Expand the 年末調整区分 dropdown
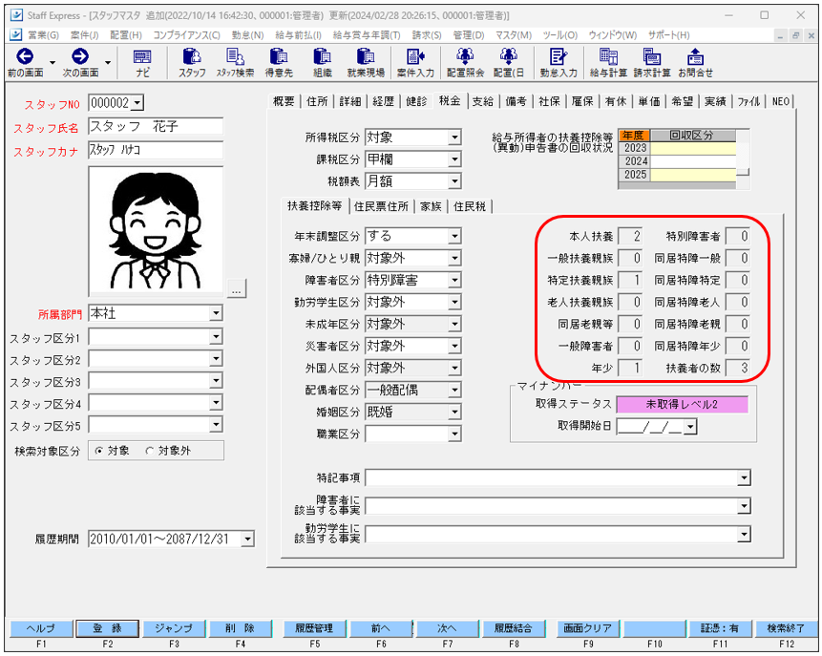Viewport: 822px width, 656px height. click(x=454, y=237)
